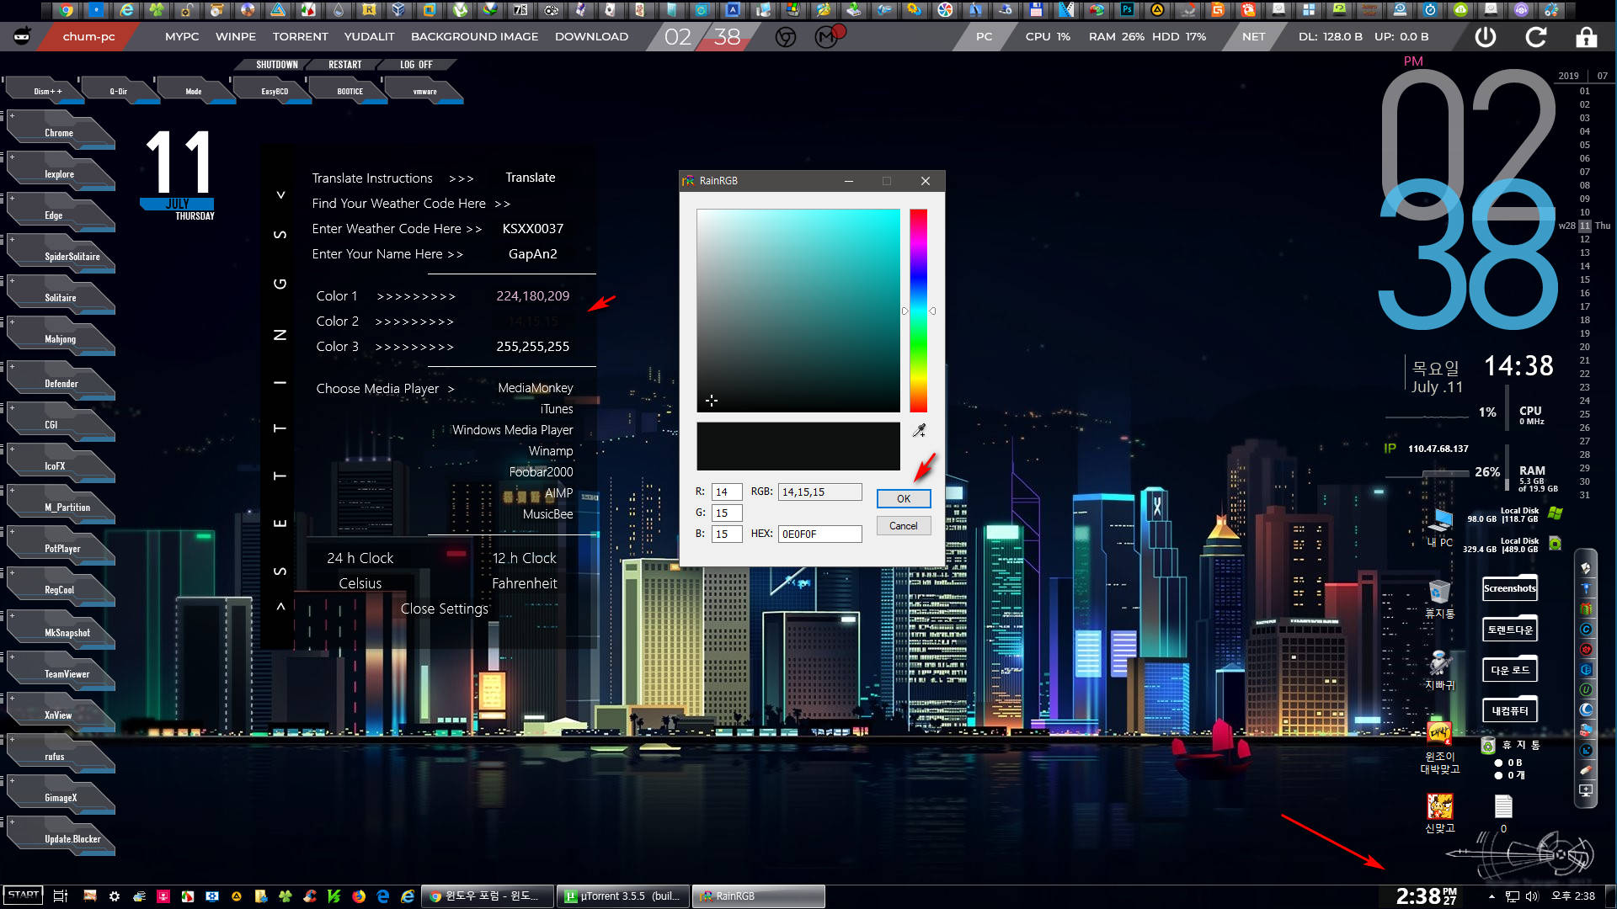The image size is (1617, 909).
Task: Open Firefox icon in taskbar
Action: (359, 896)
